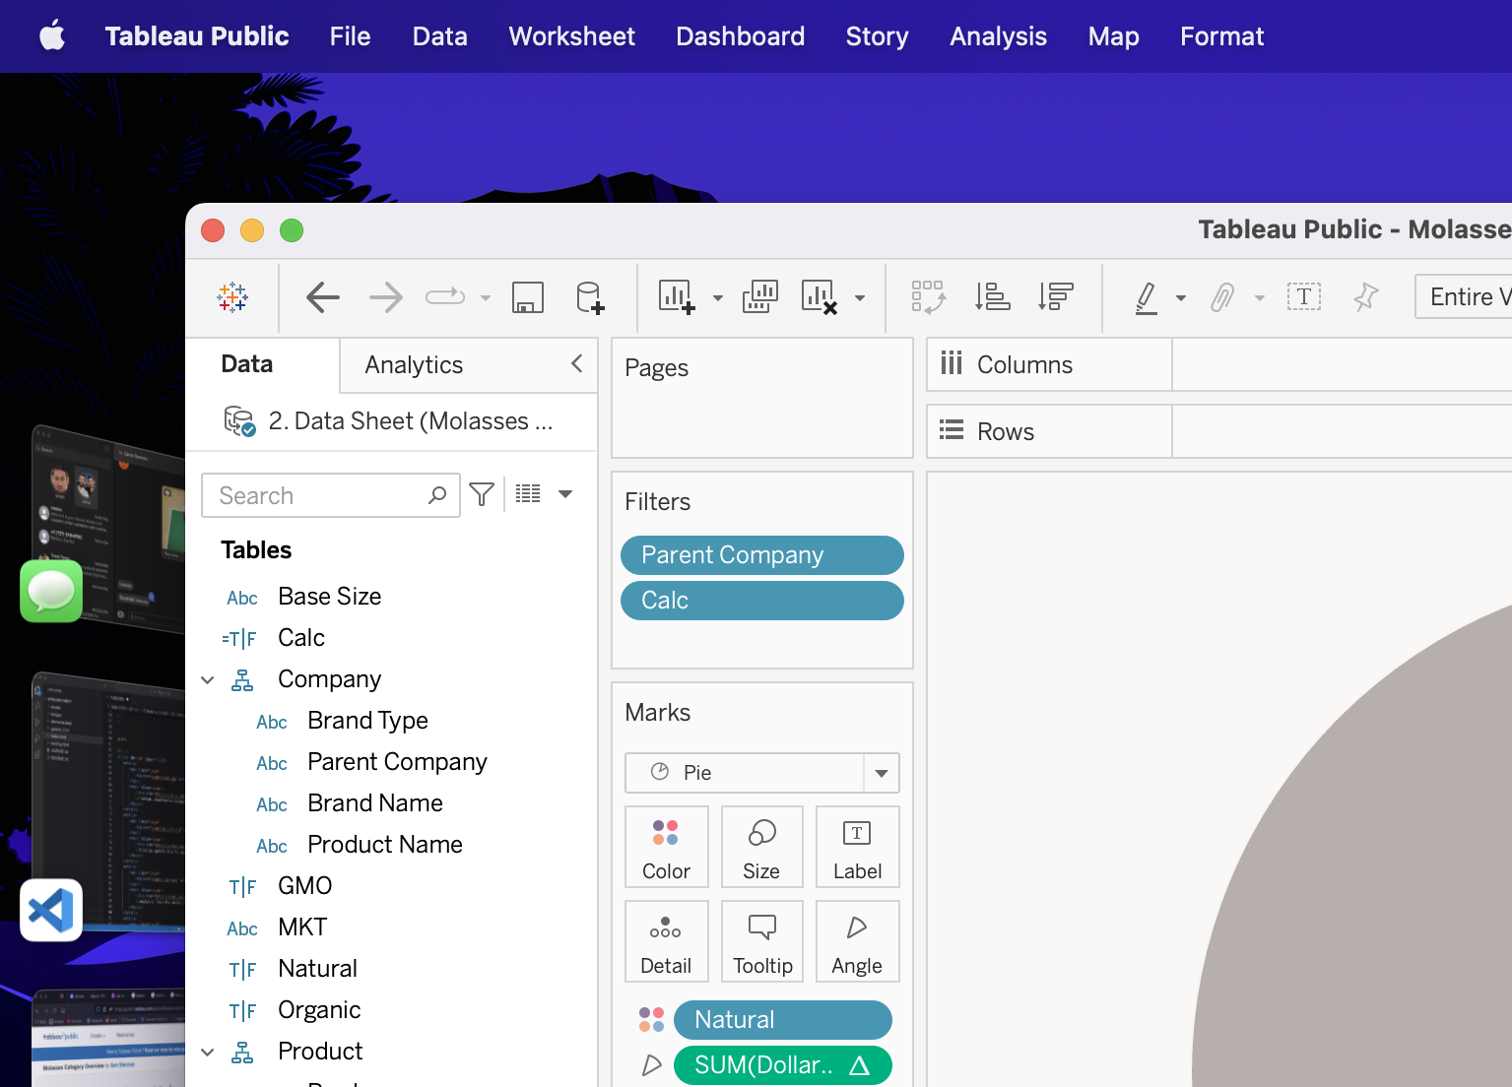Click the New Worksheet toolbar icon
The image size is (1512, 1087).
pyautogui.click(x=677, y=296)
